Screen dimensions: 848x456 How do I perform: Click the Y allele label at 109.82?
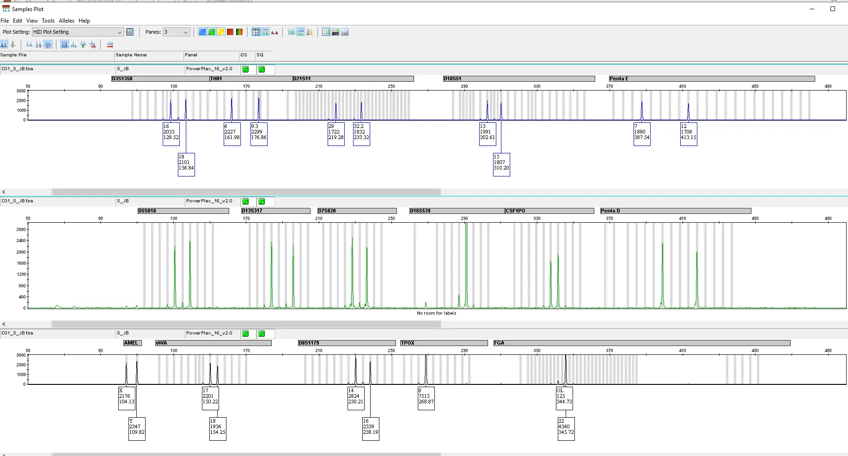pyautogui.click(x=137, y=429)
